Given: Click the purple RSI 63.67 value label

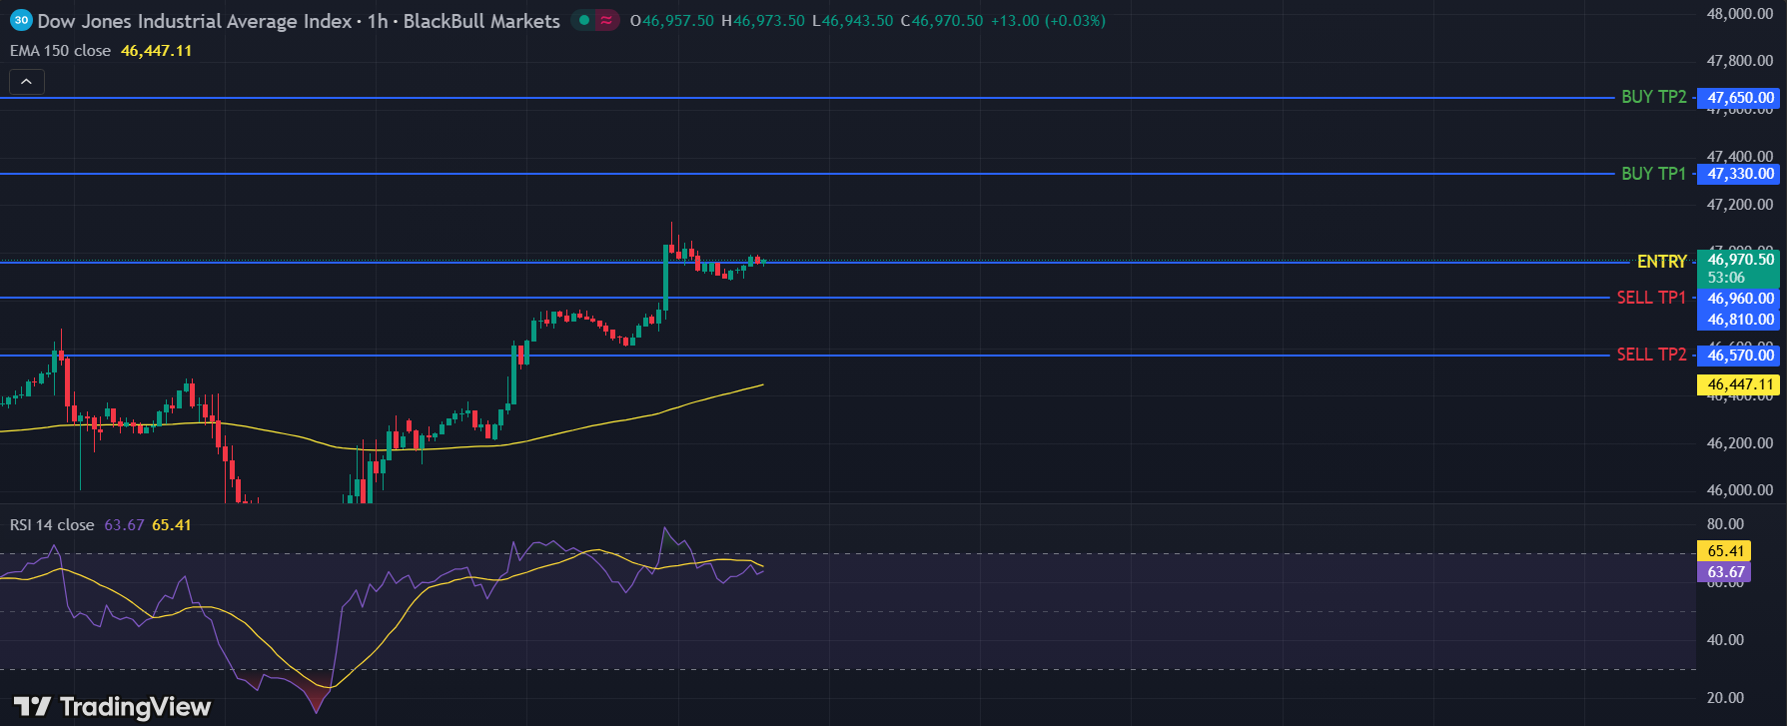Looking at the screenshot, I should pos(1725,572).
